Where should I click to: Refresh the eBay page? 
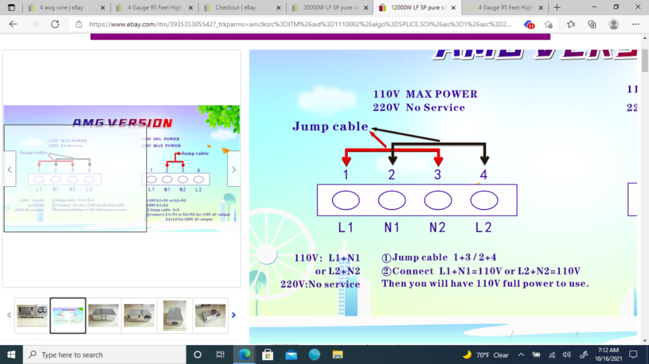tap(55, 25)
